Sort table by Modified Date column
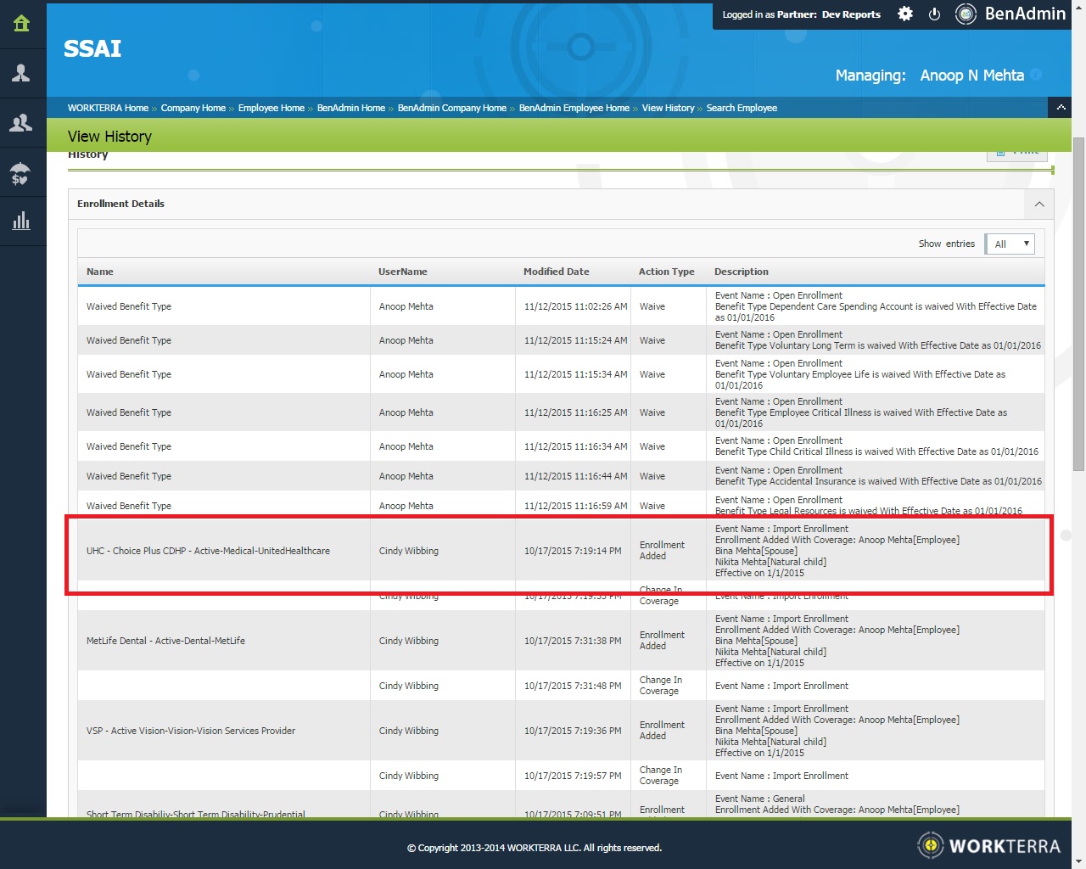 (556, 272)
